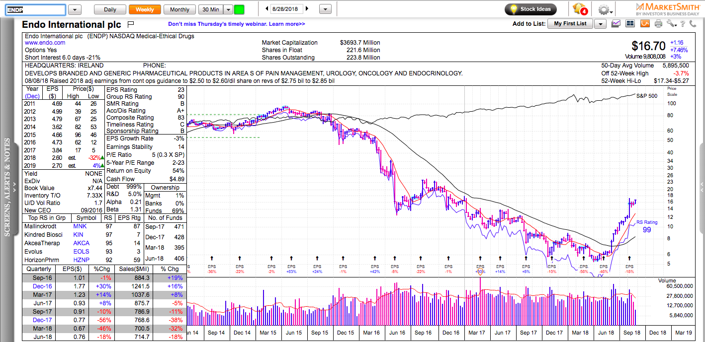Go to the previous date arrow
This screenshot has width=705, height=342.
266,9
